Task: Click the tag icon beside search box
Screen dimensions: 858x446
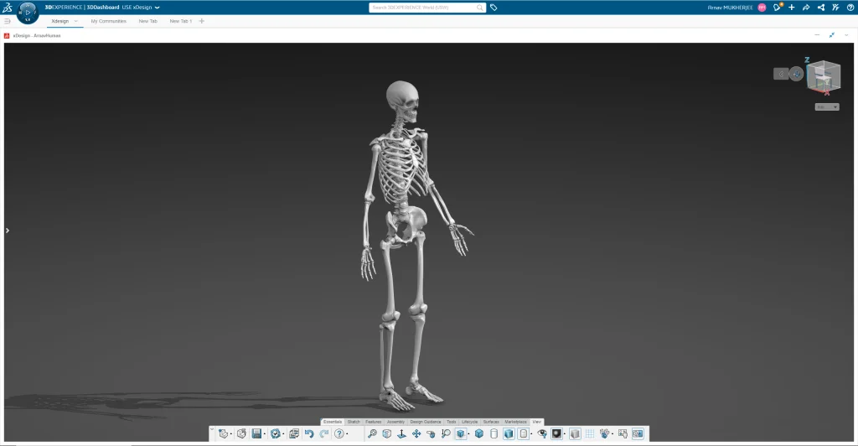Action: tap(494, 8)
